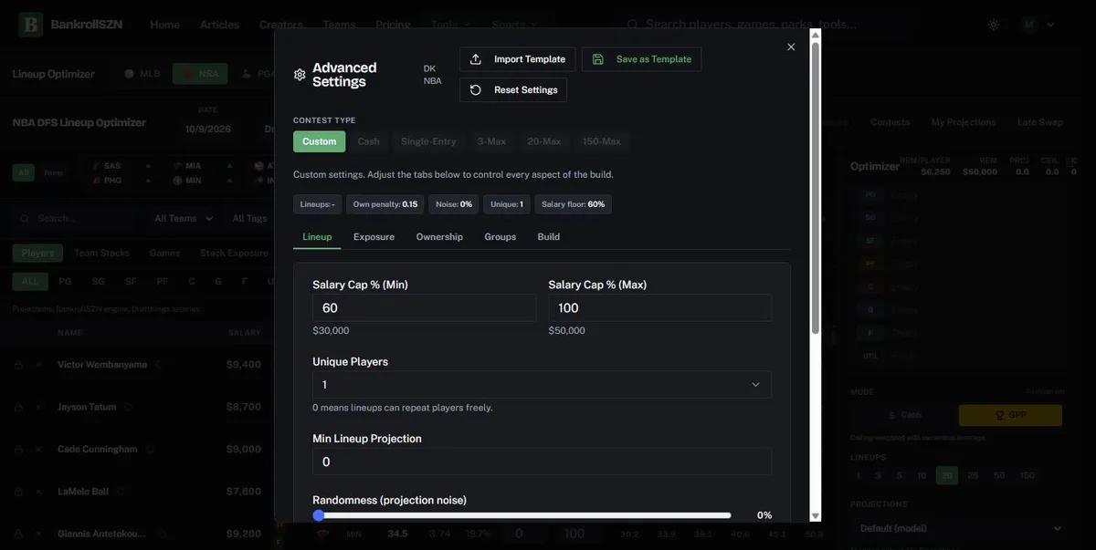Click the Home navigation link

coord(164,25)
